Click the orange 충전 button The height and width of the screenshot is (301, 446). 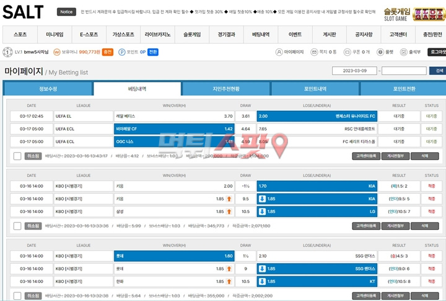click(108, 52)
